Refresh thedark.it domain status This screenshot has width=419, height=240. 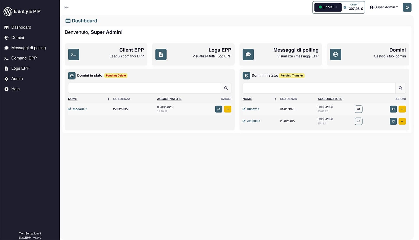pos(219,109)
